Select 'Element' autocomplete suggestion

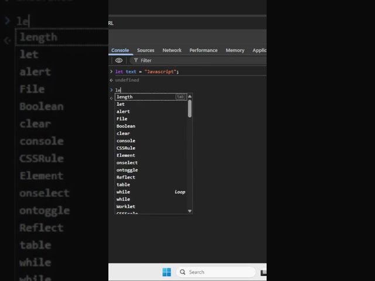coord(151,155)
